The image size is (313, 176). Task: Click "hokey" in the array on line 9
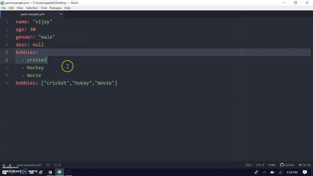click(82, 83)
